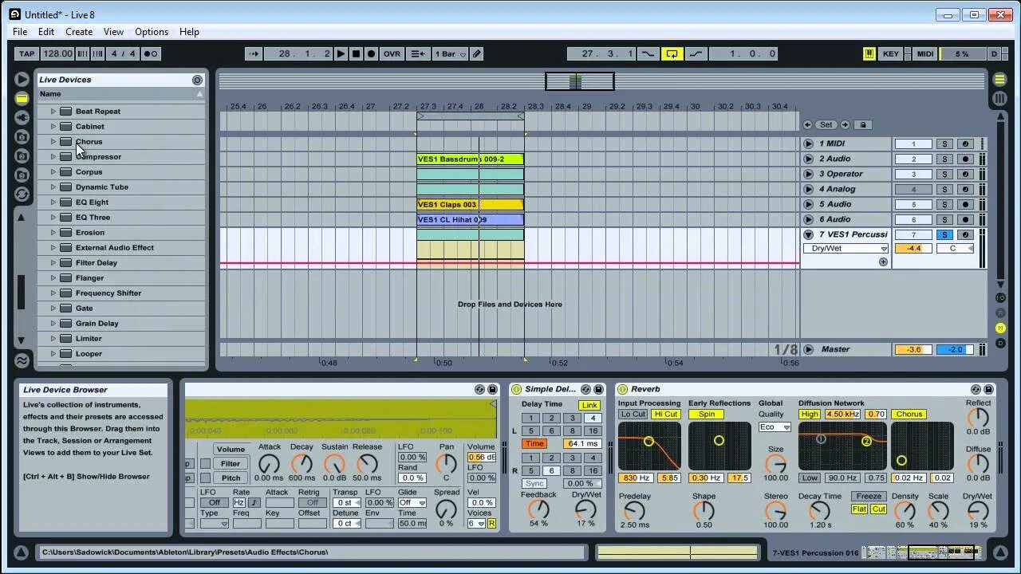
Task: Click the 128.00 tempo field
Action: (x=57, y=53)
